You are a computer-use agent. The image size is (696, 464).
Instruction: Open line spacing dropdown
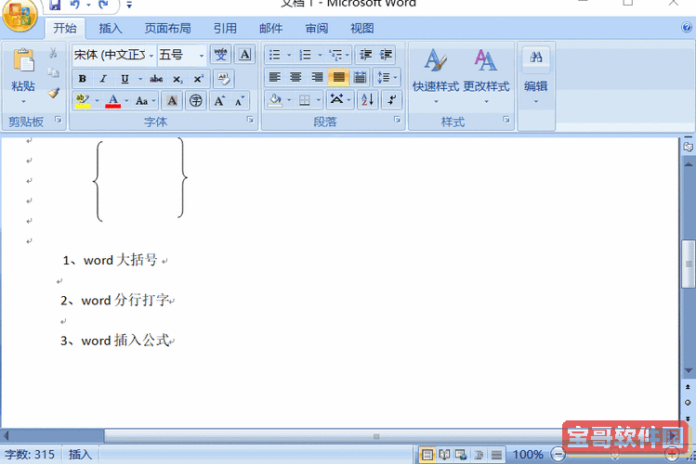387,78
